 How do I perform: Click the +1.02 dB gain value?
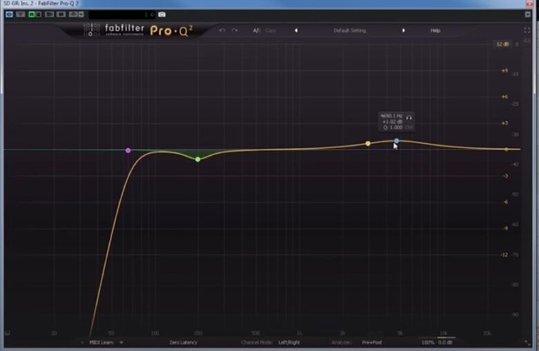[x=393, y=122]
